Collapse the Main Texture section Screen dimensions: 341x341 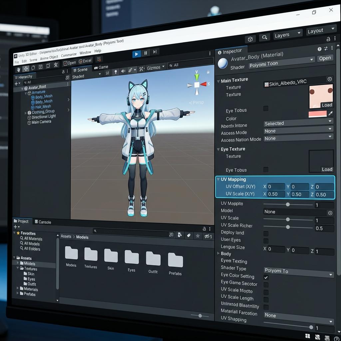pos(218,81)
